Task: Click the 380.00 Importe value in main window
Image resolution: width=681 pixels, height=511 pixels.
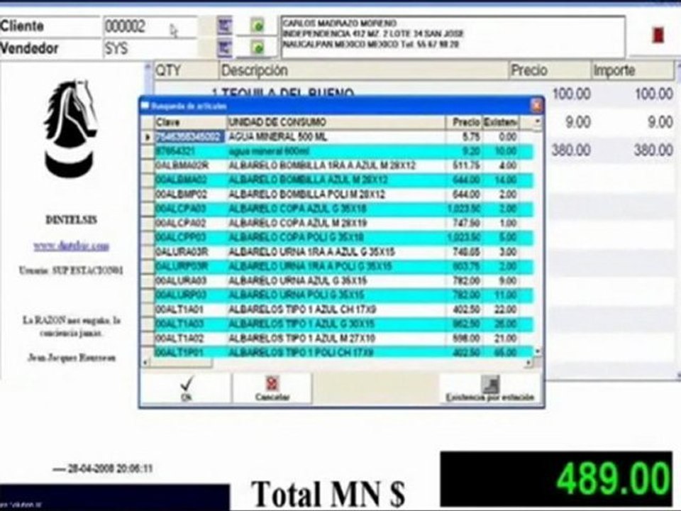Action: point(653,150)
